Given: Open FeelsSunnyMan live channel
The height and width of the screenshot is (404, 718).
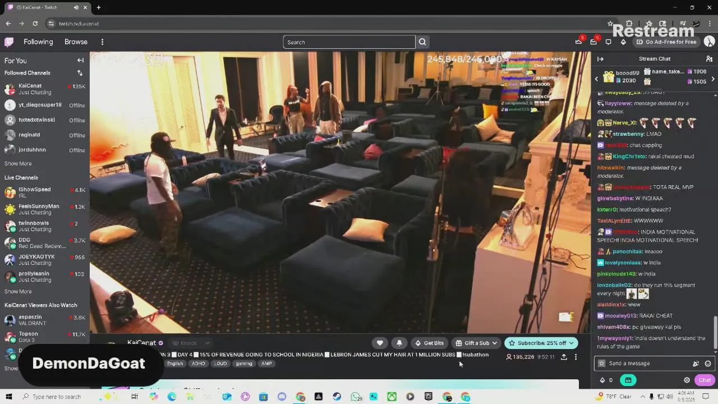Looking at the screenshot, I should click(x=45, y=209).
